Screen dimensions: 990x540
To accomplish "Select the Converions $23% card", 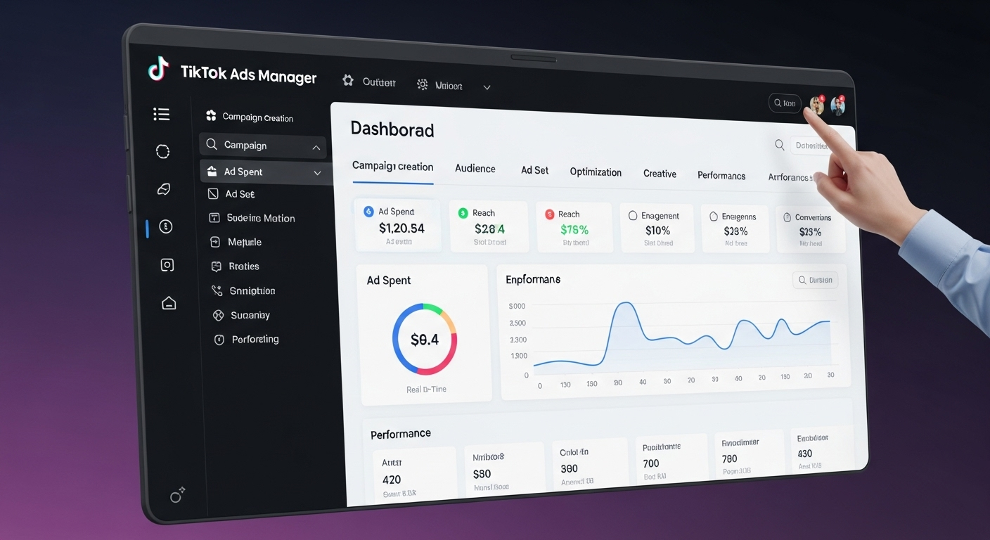I will (811, 230).
